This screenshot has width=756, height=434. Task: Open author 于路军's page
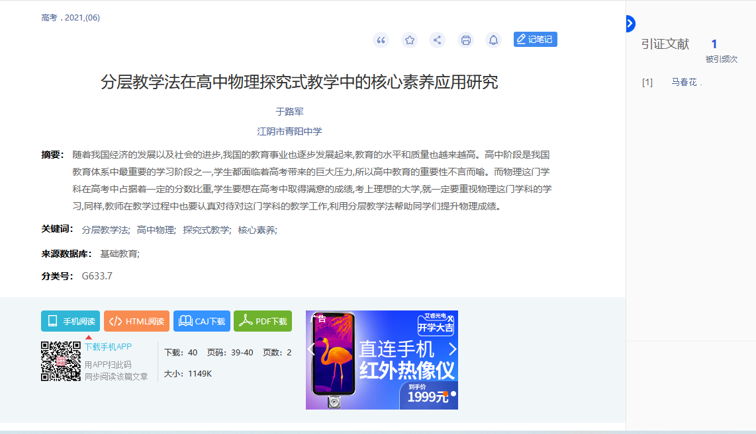(289, 112)
